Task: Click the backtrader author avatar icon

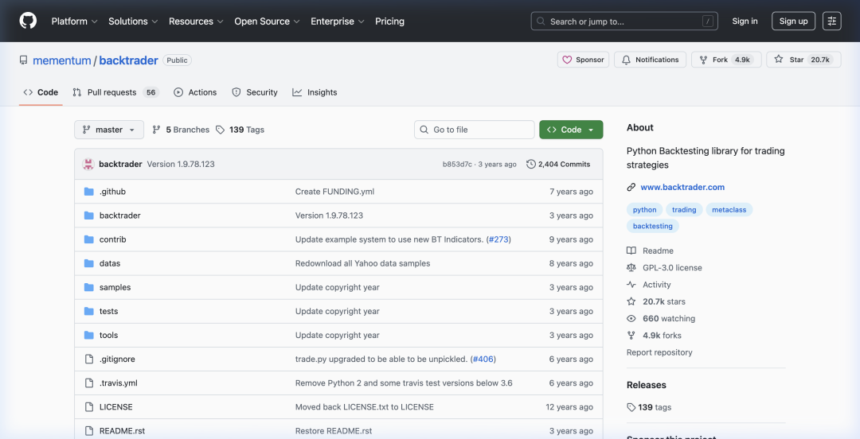Action: point(88,164)
